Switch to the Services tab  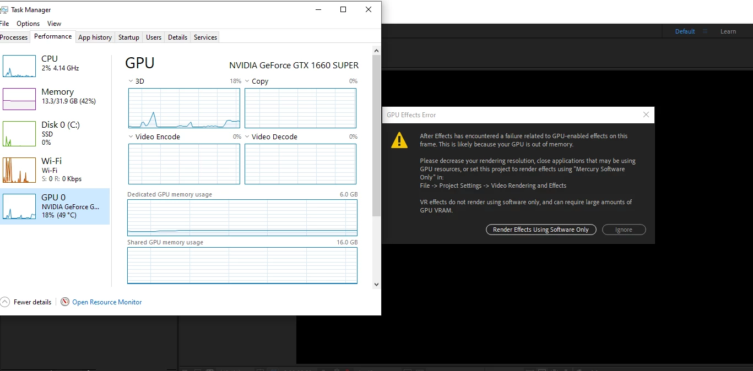click(x=205, y=37)
